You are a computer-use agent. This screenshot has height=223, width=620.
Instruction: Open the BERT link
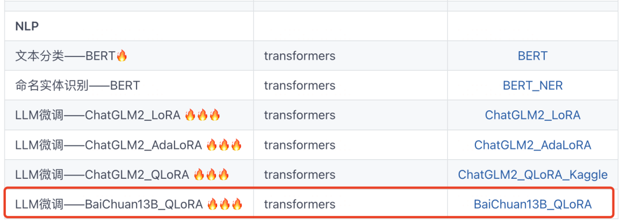(533, 56)
